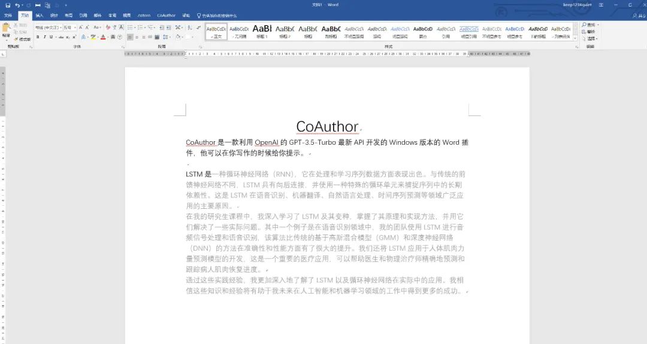Open the font size dropdown

(75, 27)
